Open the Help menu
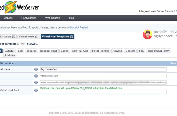The height and width of the screenshot is (116, 177). [x=72, y=18]
